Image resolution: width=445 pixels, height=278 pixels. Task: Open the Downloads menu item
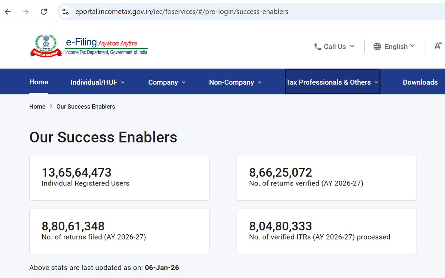click(420, 82)
